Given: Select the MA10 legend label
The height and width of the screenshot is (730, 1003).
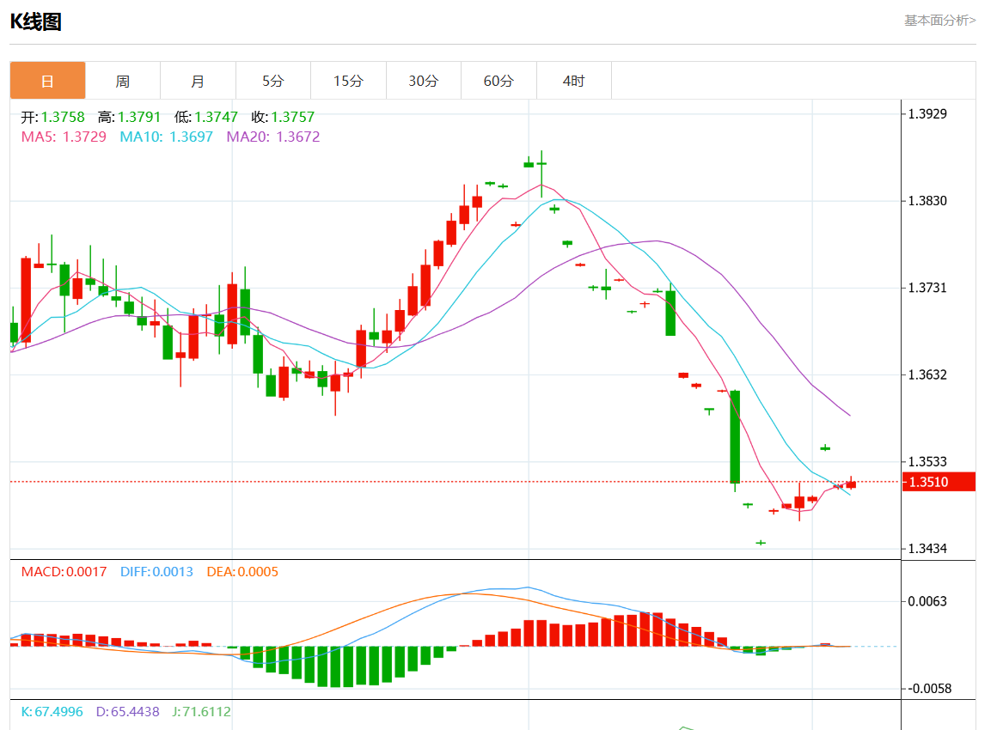Looking at the screenshot, I should pos(166,137).
